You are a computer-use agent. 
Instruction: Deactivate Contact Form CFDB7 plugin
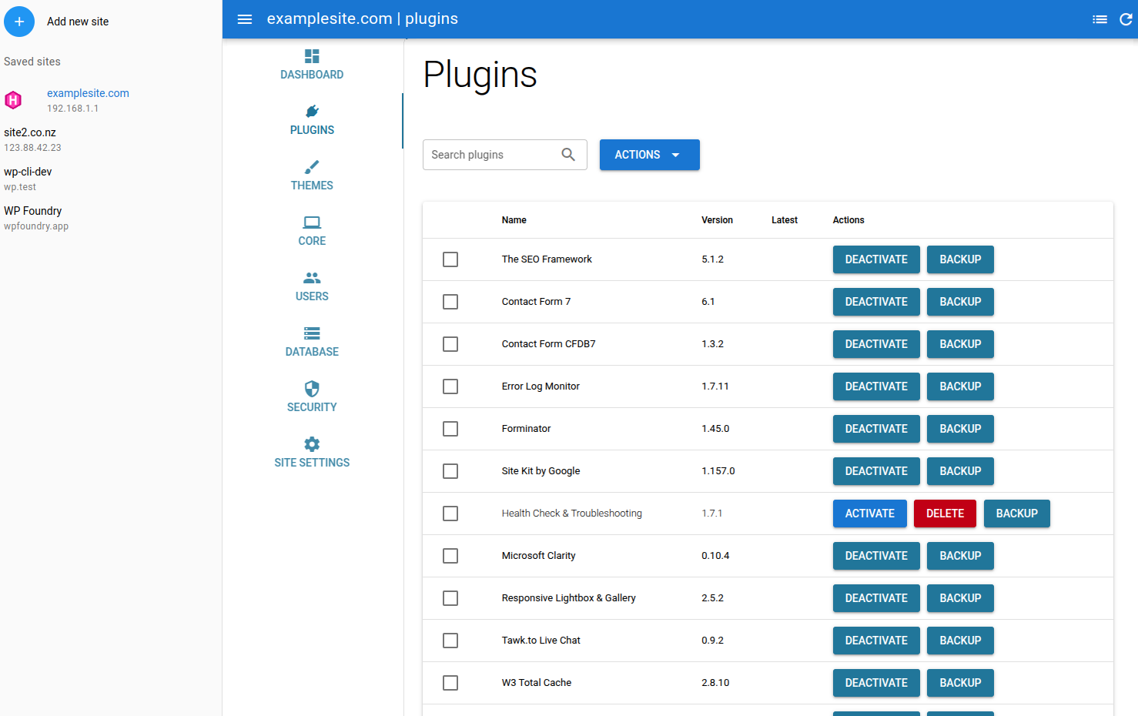876,344
